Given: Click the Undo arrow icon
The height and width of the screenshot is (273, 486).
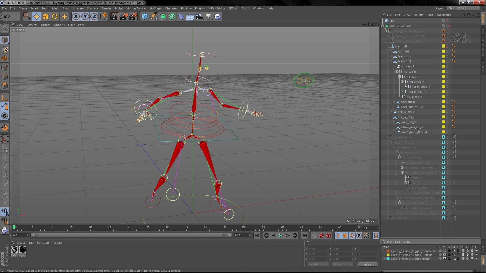Looking at the screenshot, I should tap(7, 17).
